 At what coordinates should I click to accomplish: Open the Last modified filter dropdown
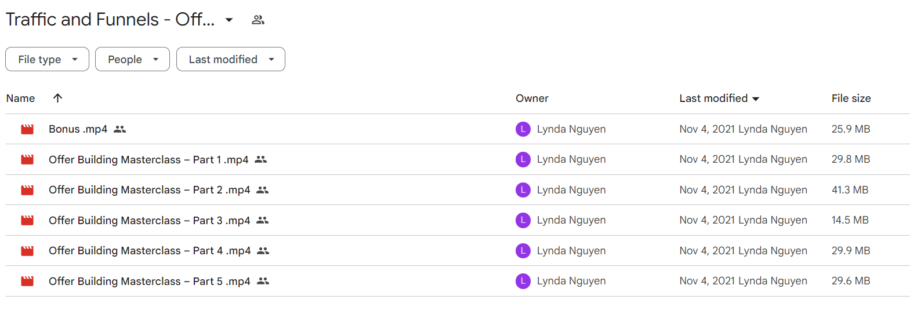tap(231, 59)
